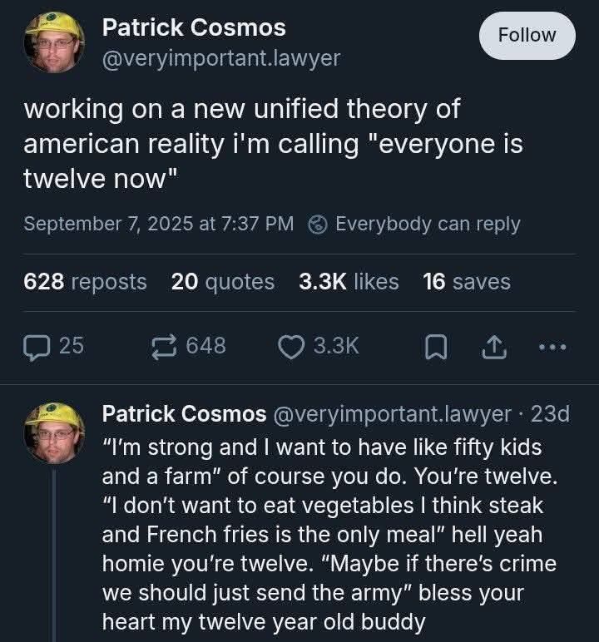Save post with bookmark icon
This screenshot has width=599, height=642.
[x=434, y=346]
